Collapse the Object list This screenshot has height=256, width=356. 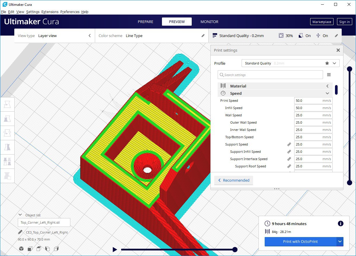[20, 215]
